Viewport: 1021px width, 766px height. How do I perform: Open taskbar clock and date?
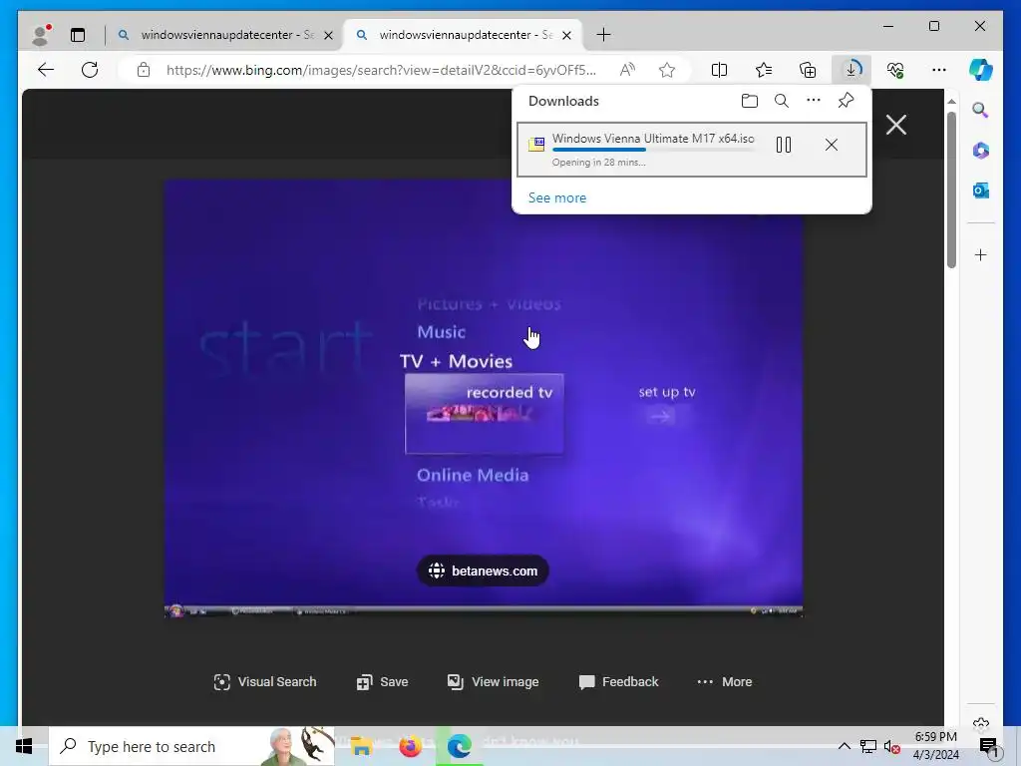[x=935, y=746]
